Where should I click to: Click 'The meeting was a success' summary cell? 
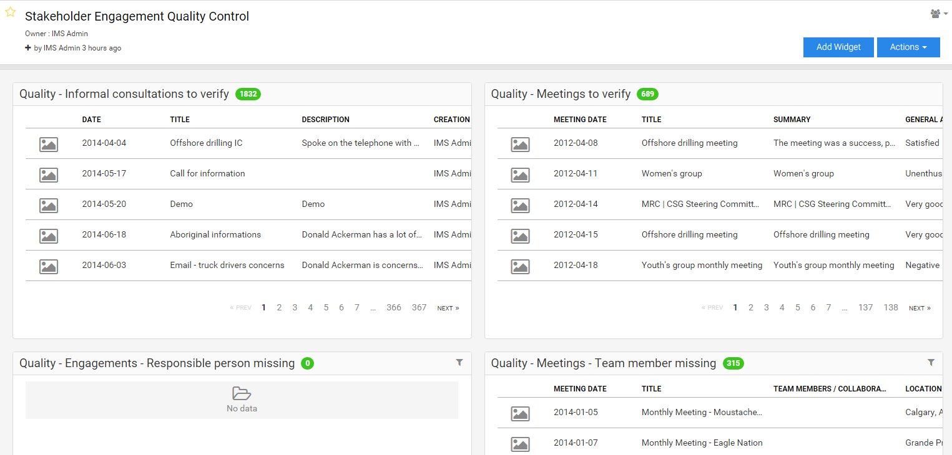point(835,143)
